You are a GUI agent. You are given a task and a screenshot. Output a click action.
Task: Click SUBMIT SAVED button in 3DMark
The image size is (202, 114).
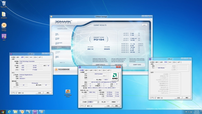(x=137, y=65)
